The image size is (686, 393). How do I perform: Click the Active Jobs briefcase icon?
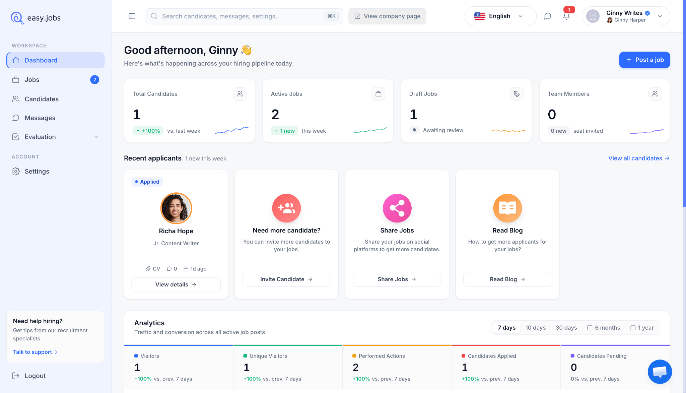[378, 94]
